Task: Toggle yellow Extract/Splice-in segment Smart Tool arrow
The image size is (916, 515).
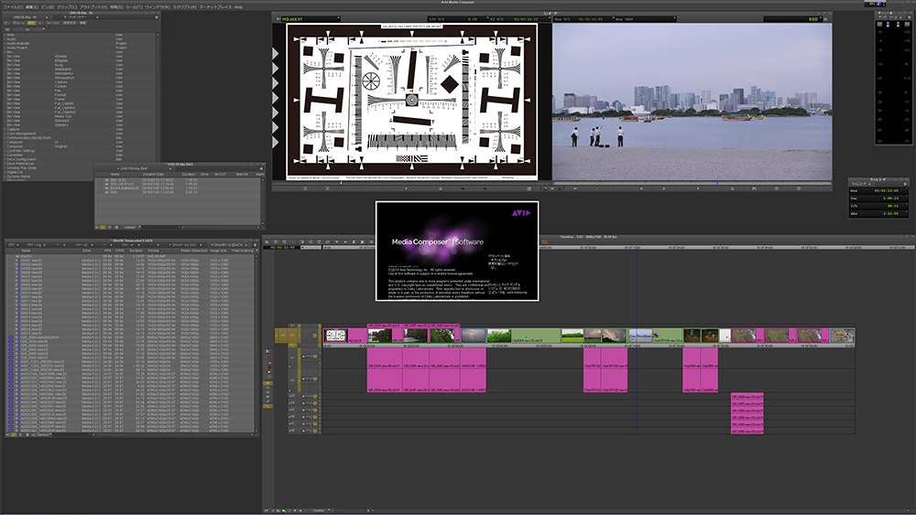Action: coord(270,363)
